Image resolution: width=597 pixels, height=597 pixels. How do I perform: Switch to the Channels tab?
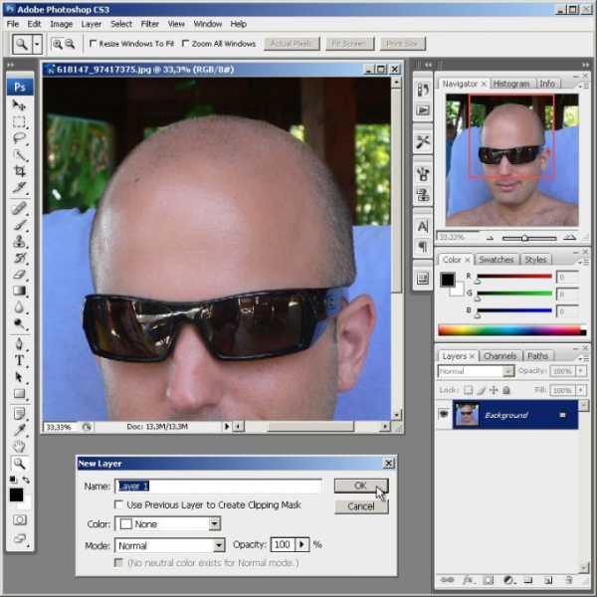(499, 356)
